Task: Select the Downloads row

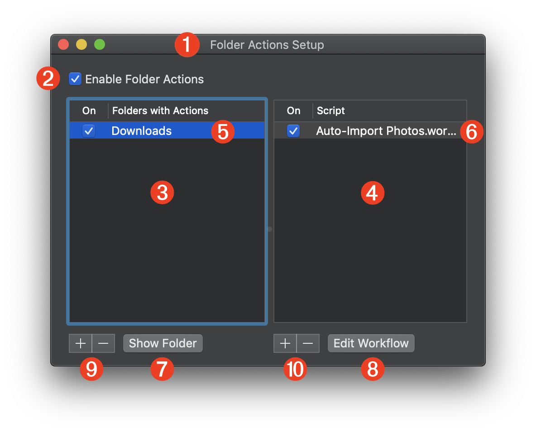Action: click(x=141, y=131)
